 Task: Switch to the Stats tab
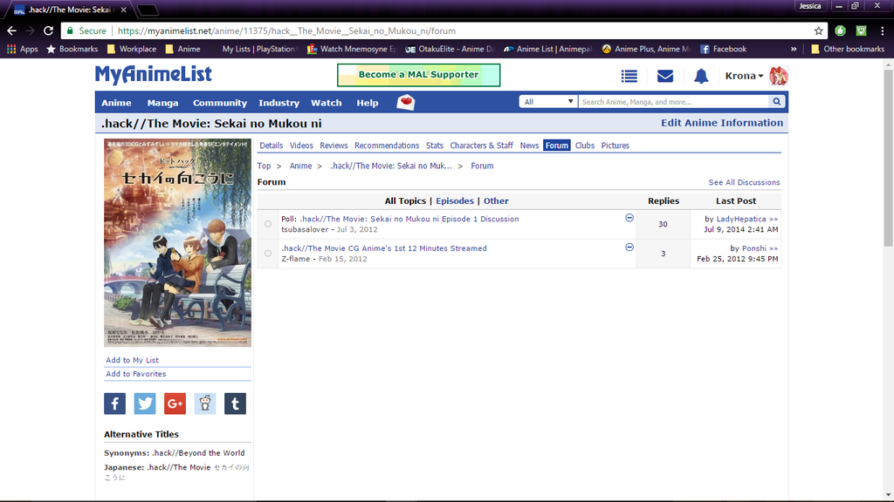click(x=435, y=146)
